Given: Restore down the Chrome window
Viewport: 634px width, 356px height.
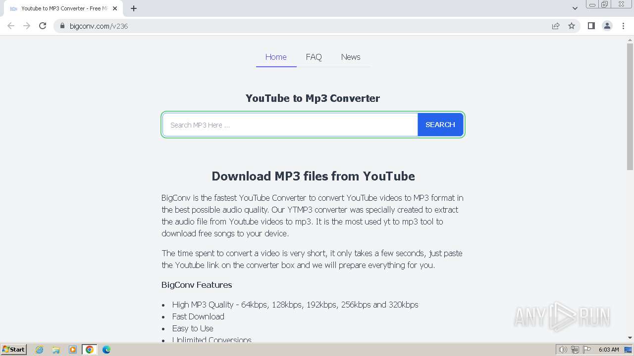Looking at the screenshot, I should [x=605, y=4].
